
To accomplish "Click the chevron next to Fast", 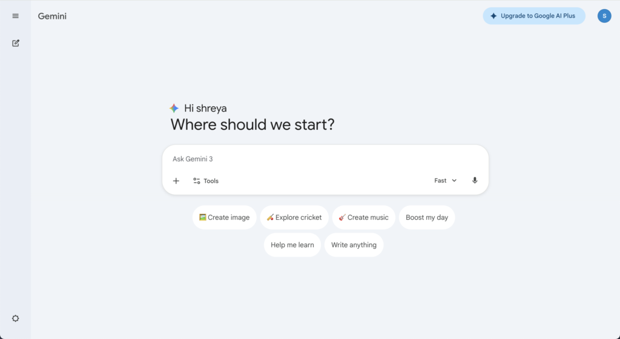I will (x=454, y=181).
